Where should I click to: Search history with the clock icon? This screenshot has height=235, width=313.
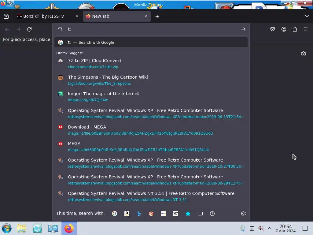tap(212, 214)
